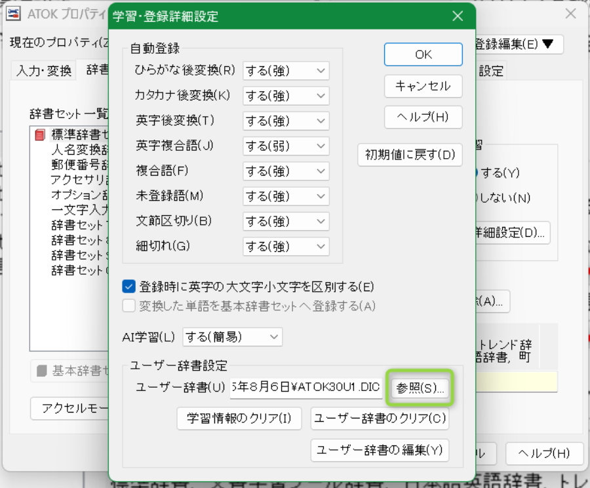Click the red book icon beside 標準辞書セット
This screenshot has width=590, height=488.
click(39, 134)
